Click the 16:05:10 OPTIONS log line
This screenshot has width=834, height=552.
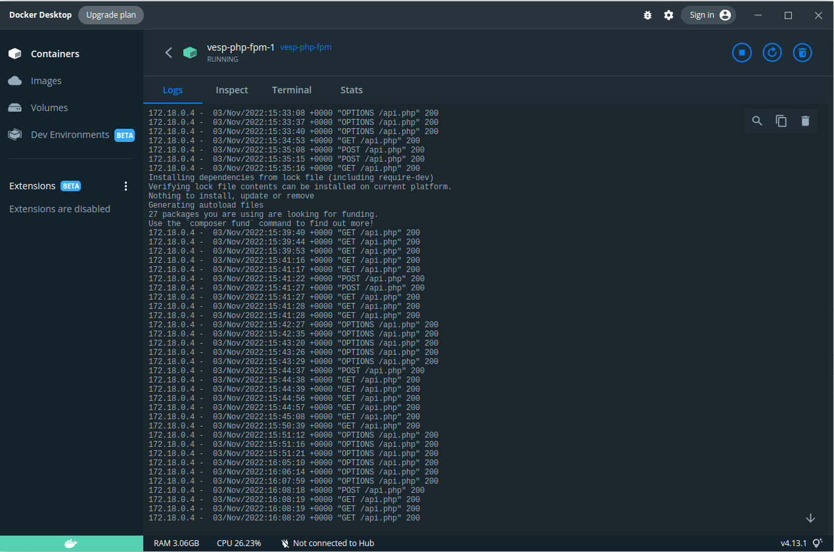(x=293, y=463)
